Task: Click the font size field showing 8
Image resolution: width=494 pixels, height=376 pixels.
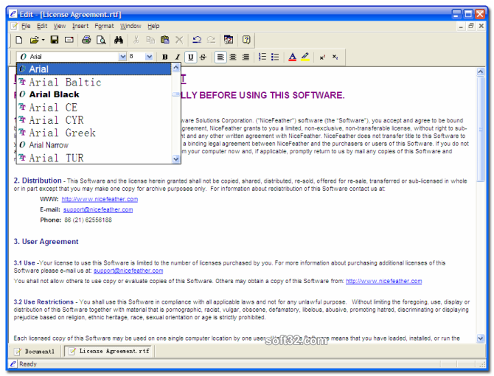Action: coord(136,57)
